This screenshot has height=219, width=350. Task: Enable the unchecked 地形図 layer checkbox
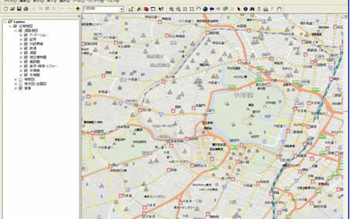[x=20, y=79]
